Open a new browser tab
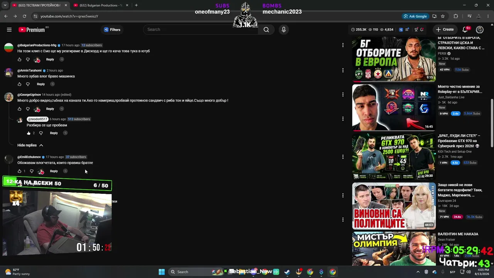This screenshot has height=278, width=494. [x=136, y=5]
